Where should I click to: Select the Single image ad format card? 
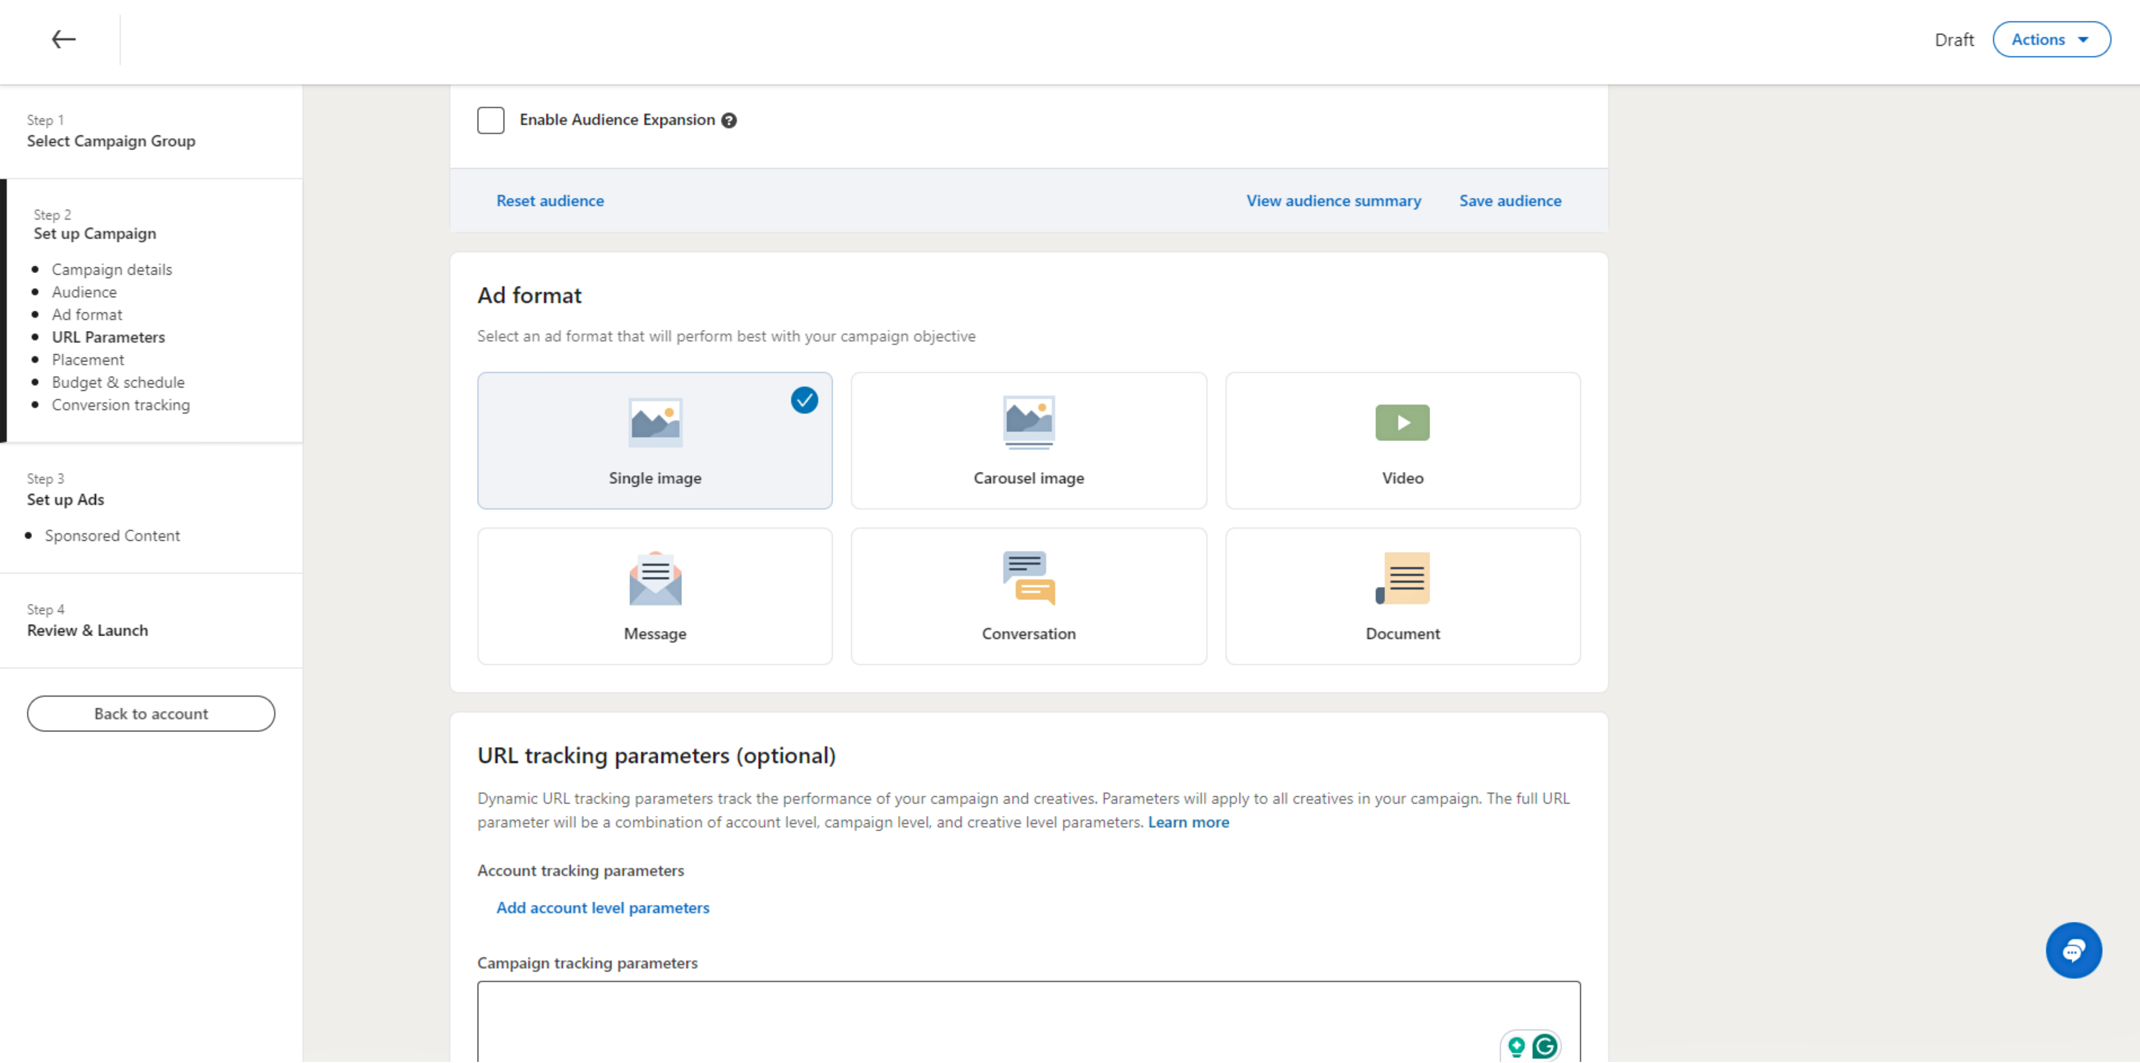click(655, 440)
